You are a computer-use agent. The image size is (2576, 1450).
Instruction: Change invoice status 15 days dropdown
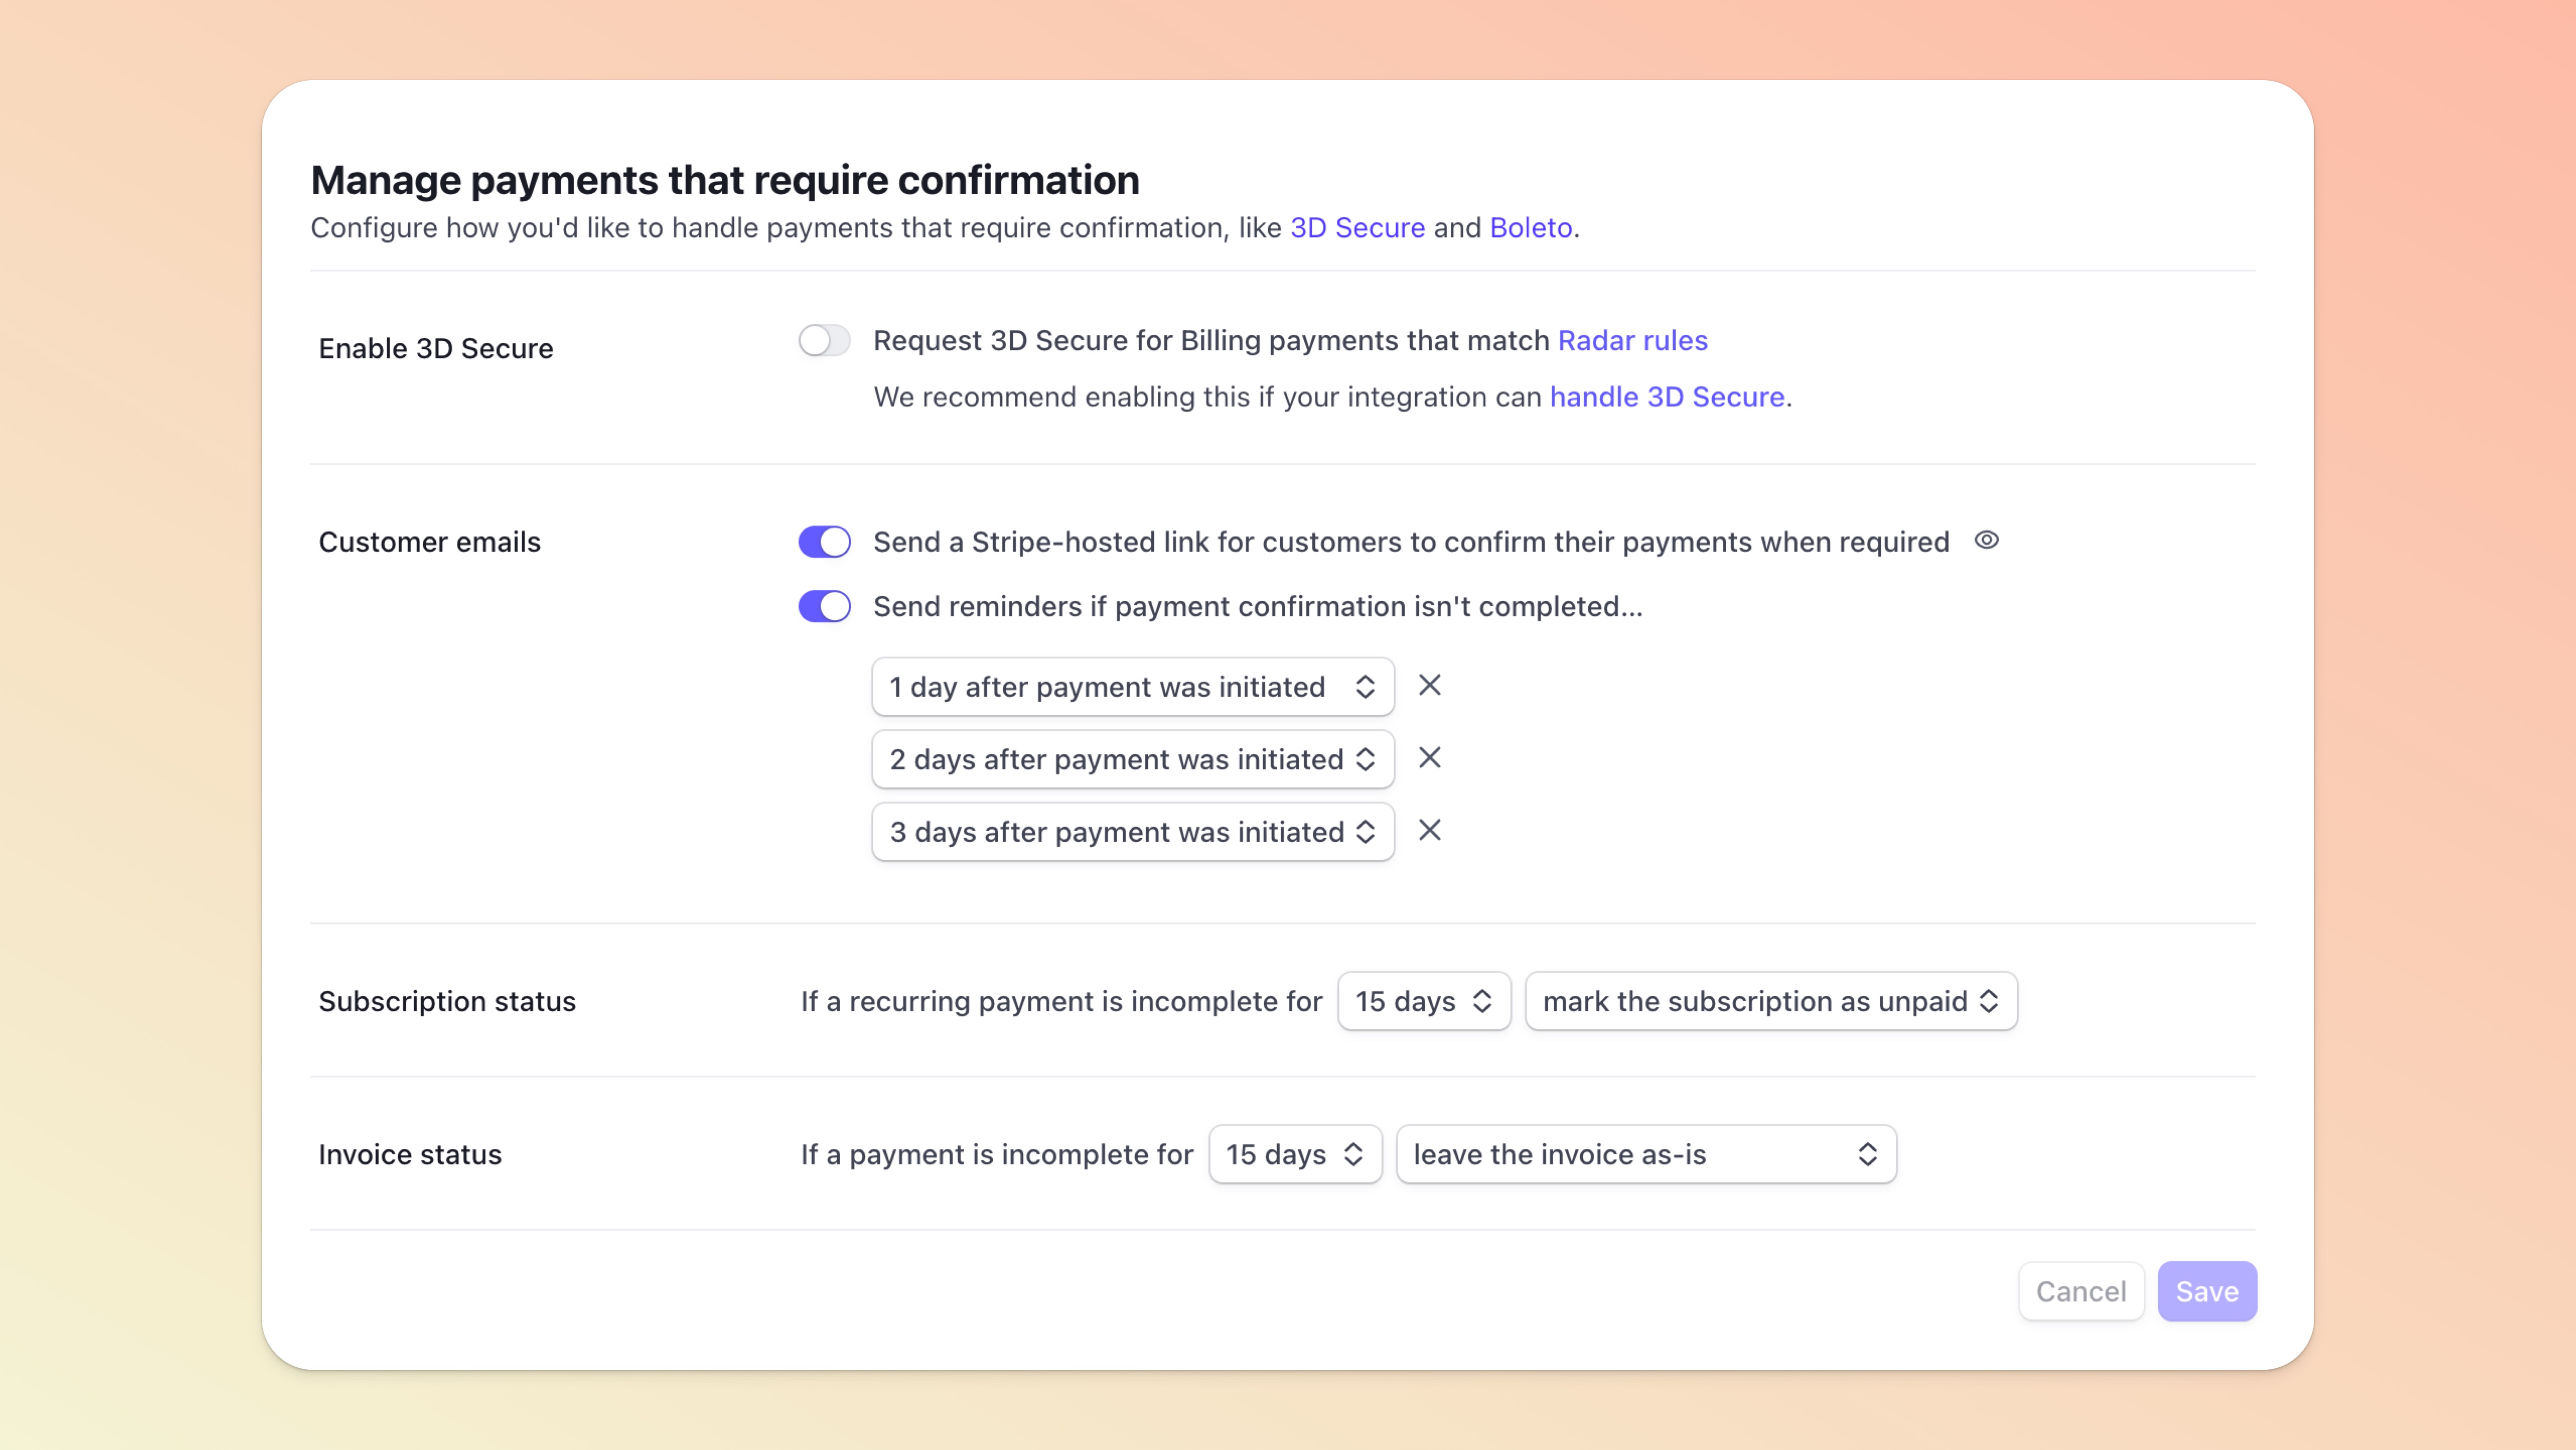(1294, 1154)
